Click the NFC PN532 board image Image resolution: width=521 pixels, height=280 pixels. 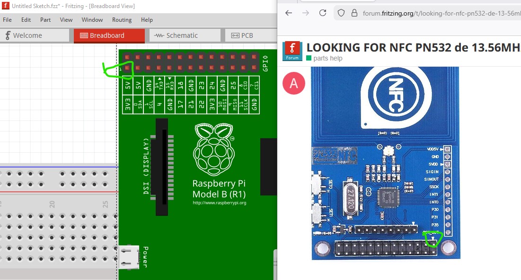[x=385, y=163]
